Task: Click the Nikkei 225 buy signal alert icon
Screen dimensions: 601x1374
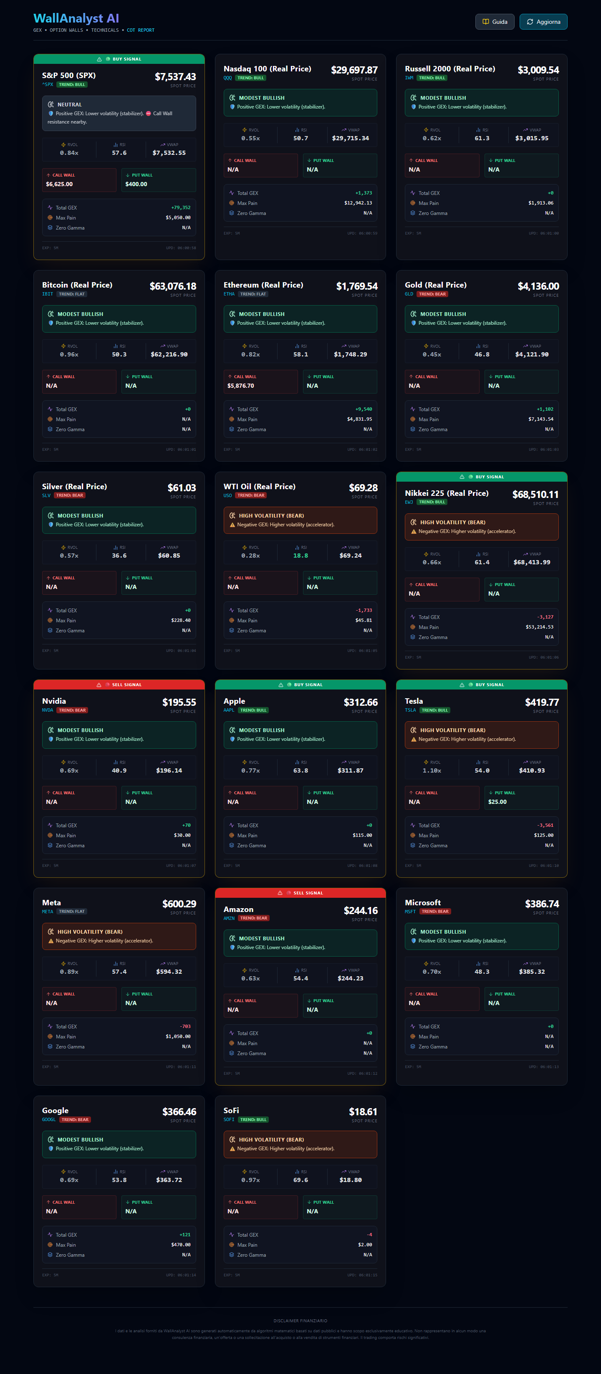Action: [462, 477]
